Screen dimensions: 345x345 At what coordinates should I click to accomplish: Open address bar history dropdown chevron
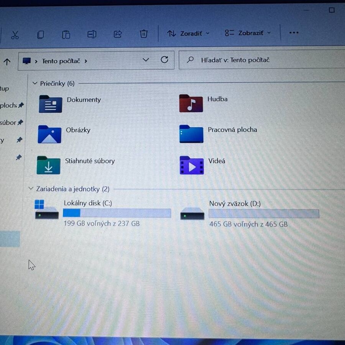pyautogui.click(x=146, y=60)
